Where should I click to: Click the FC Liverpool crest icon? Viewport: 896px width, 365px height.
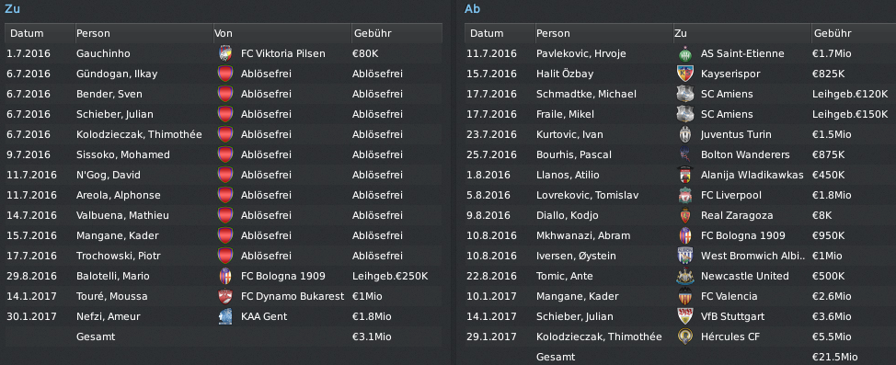[x=684, y=195]
